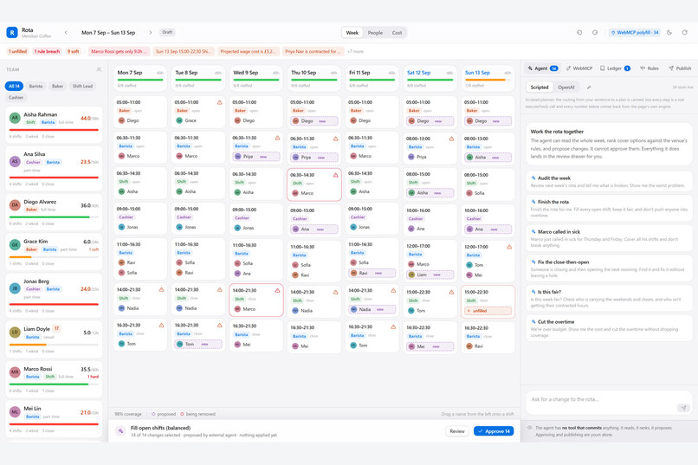Expand the +7 more warnings
This screenshot has width=698, height=465.
(355, 52)
